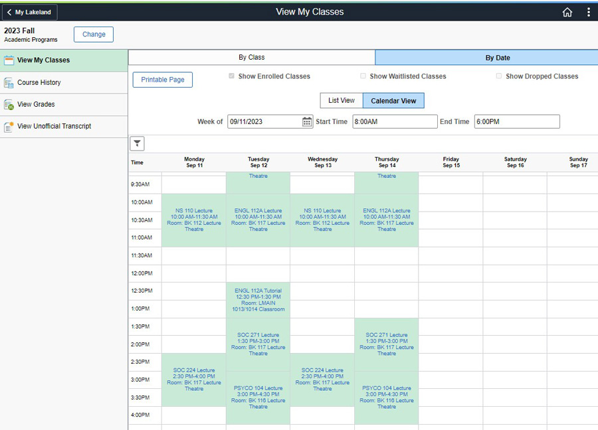Click the Start Time input field

(395, 121)
